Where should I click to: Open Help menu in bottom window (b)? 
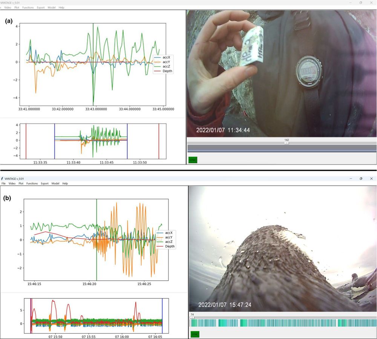[x=65, y=183]
